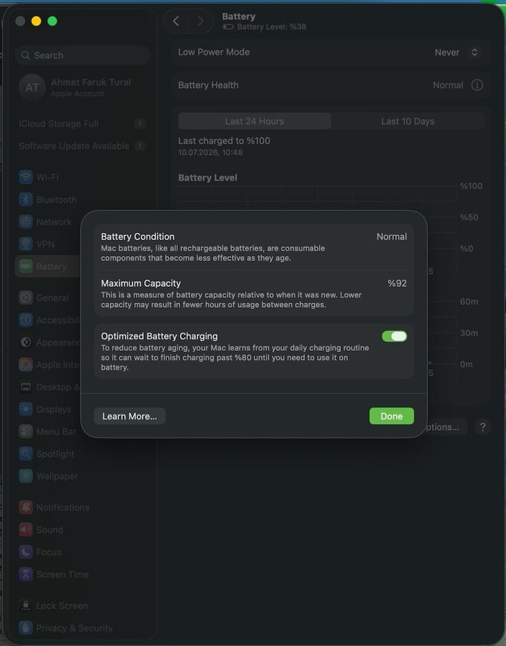The image size is (506, 646).
Task: Click the Notifications bell icon
Action: (25, 507)
